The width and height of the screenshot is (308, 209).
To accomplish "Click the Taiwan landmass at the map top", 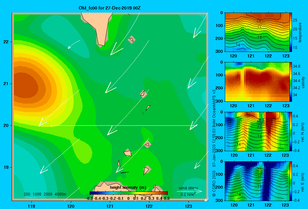I will (x=99, y=27).
